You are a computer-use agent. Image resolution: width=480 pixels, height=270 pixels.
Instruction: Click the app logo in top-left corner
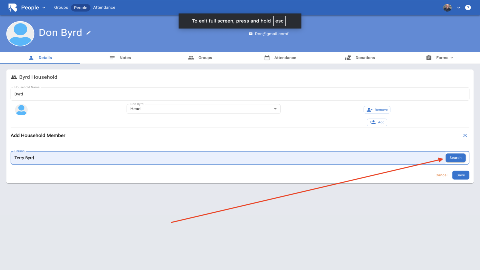pos(12,7)
